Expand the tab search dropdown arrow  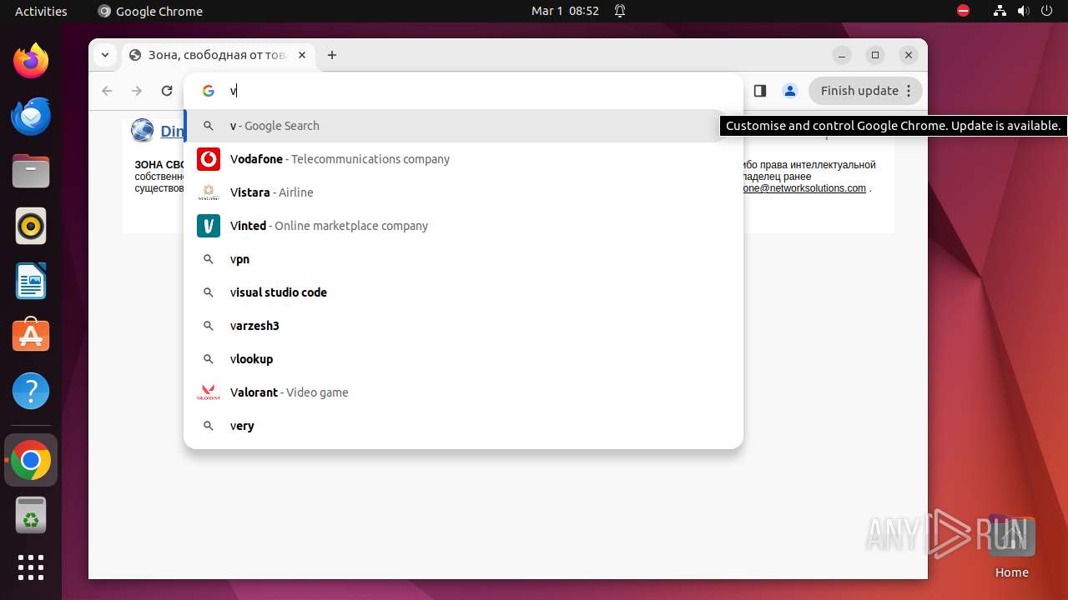pyautogui.click(x=104, y=55)
